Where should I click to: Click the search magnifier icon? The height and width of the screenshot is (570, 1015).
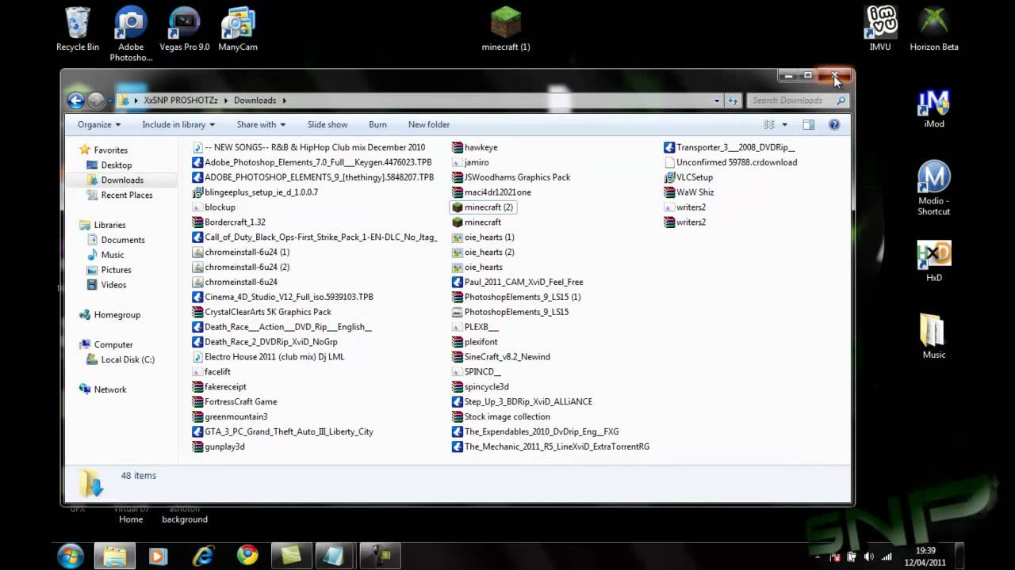coord(841,101)
